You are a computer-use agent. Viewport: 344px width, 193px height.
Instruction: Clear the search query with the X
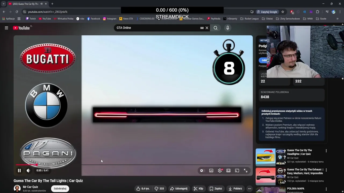pyautogui.click(x=207, y=28)
